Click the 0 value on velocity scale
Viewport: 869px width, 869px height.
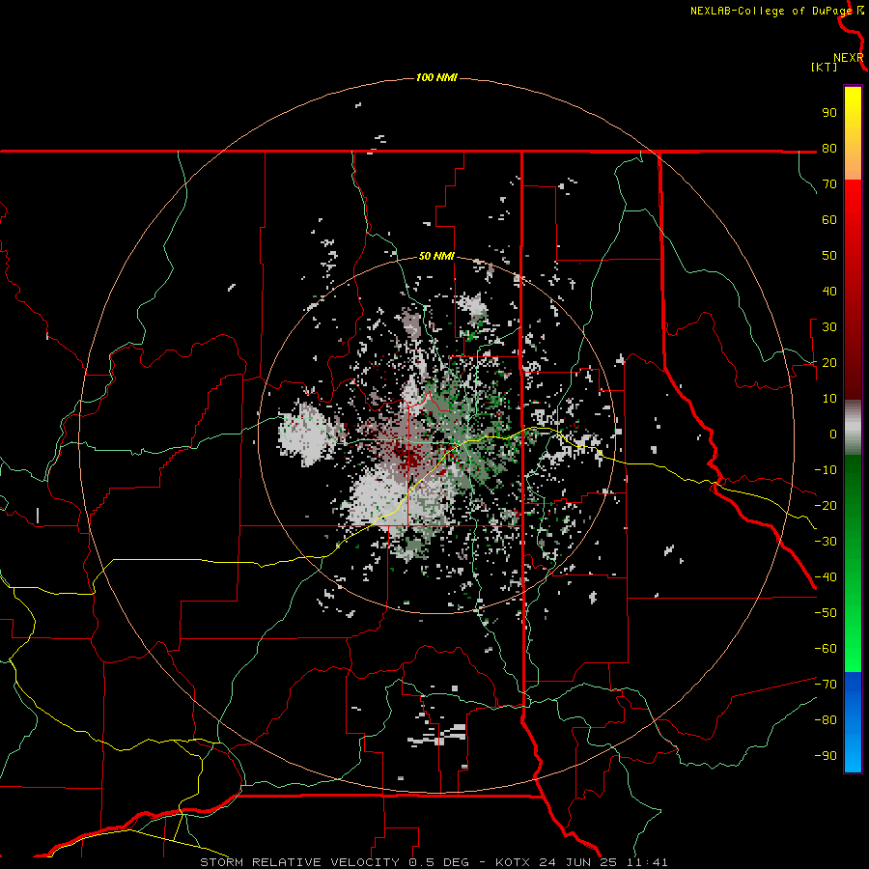coord(833,434)
